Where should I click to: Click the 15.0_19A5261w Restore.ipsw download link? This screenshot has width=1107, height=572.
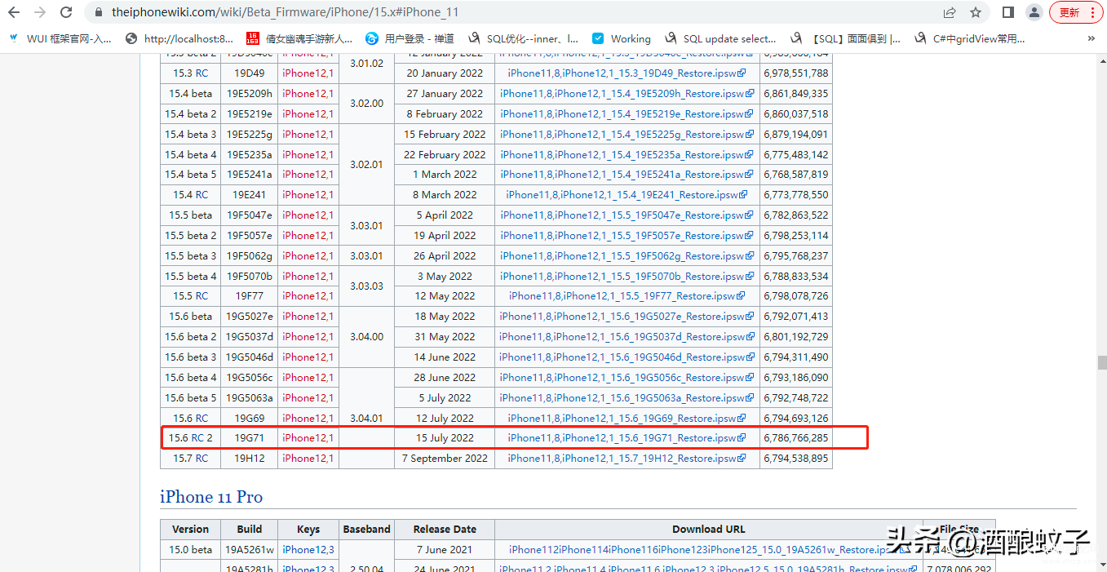point(708,550)
